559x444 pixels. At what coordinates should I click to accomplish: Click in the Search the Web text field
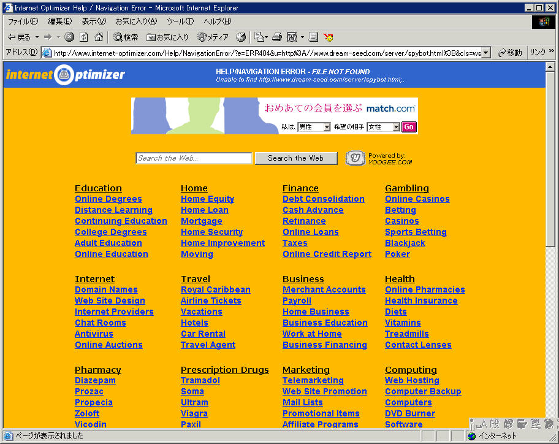point(194,158)
